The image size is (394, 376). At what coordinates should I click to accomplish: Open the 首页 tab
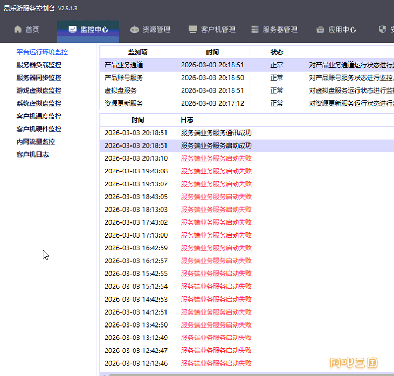coord(26,30)
